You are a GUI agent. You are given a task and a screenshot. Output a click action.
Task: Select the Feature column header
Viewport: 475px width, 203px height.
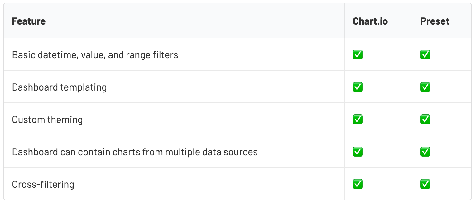(x=29, y=21)
